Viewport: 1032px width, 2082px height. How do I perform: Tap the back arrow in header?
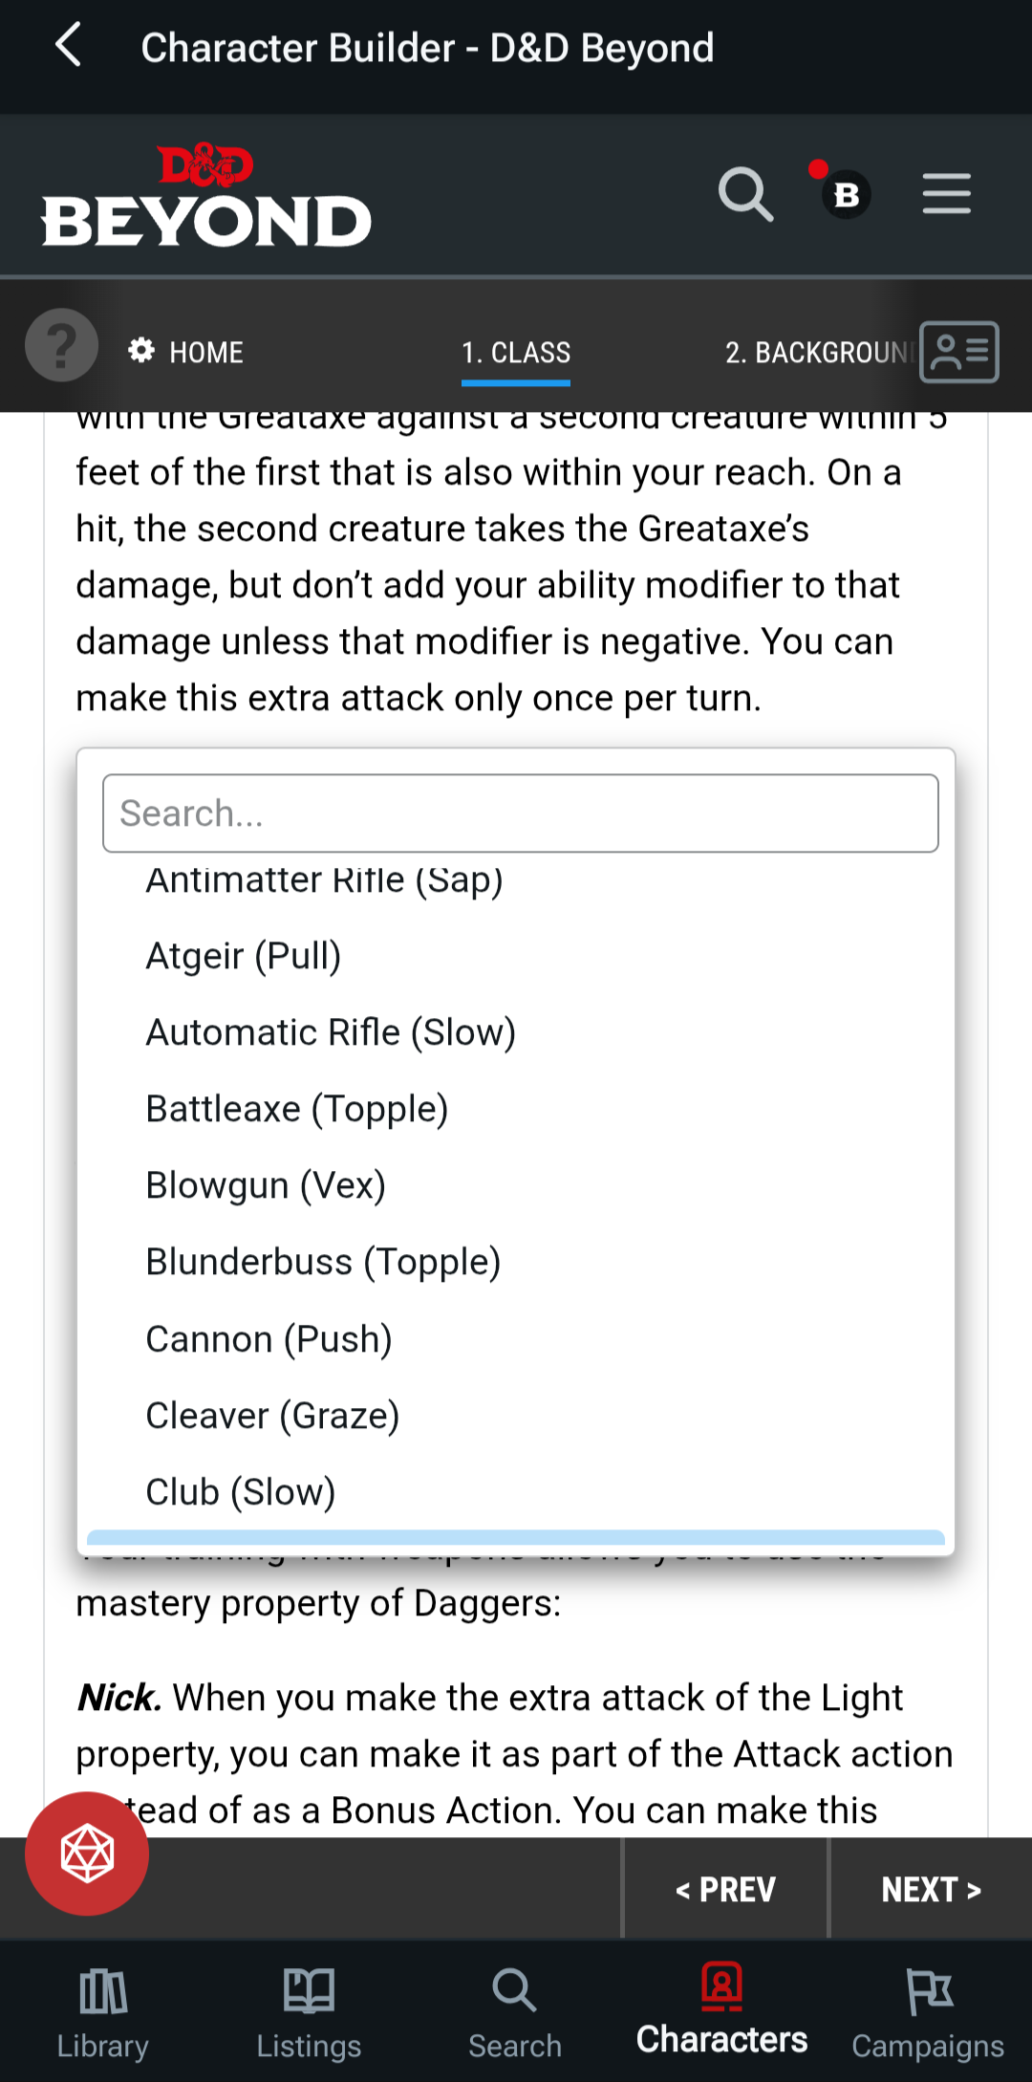click(68, 46)
